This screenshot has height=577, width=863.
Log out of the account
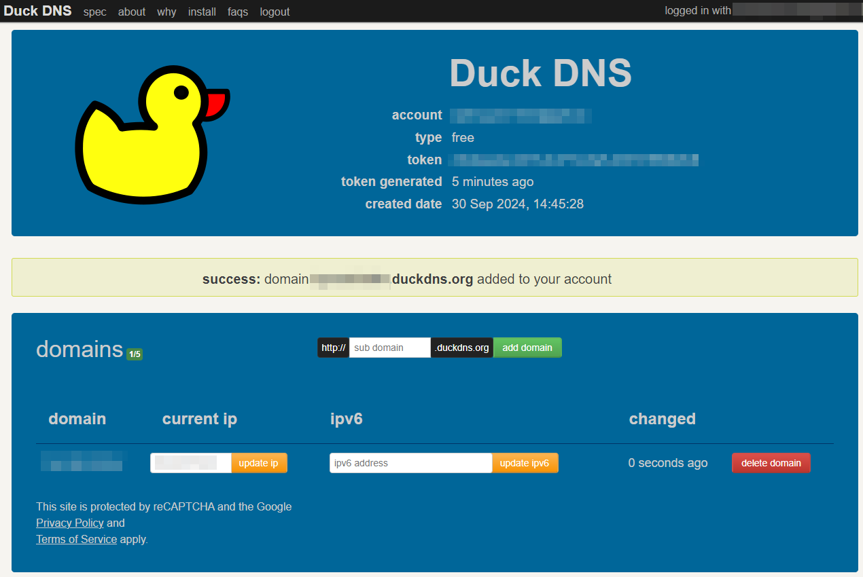coord(275,12)
